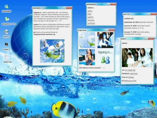Click the January 16, 2025 log entry
157x118 pixels.
tap(137, 27)
